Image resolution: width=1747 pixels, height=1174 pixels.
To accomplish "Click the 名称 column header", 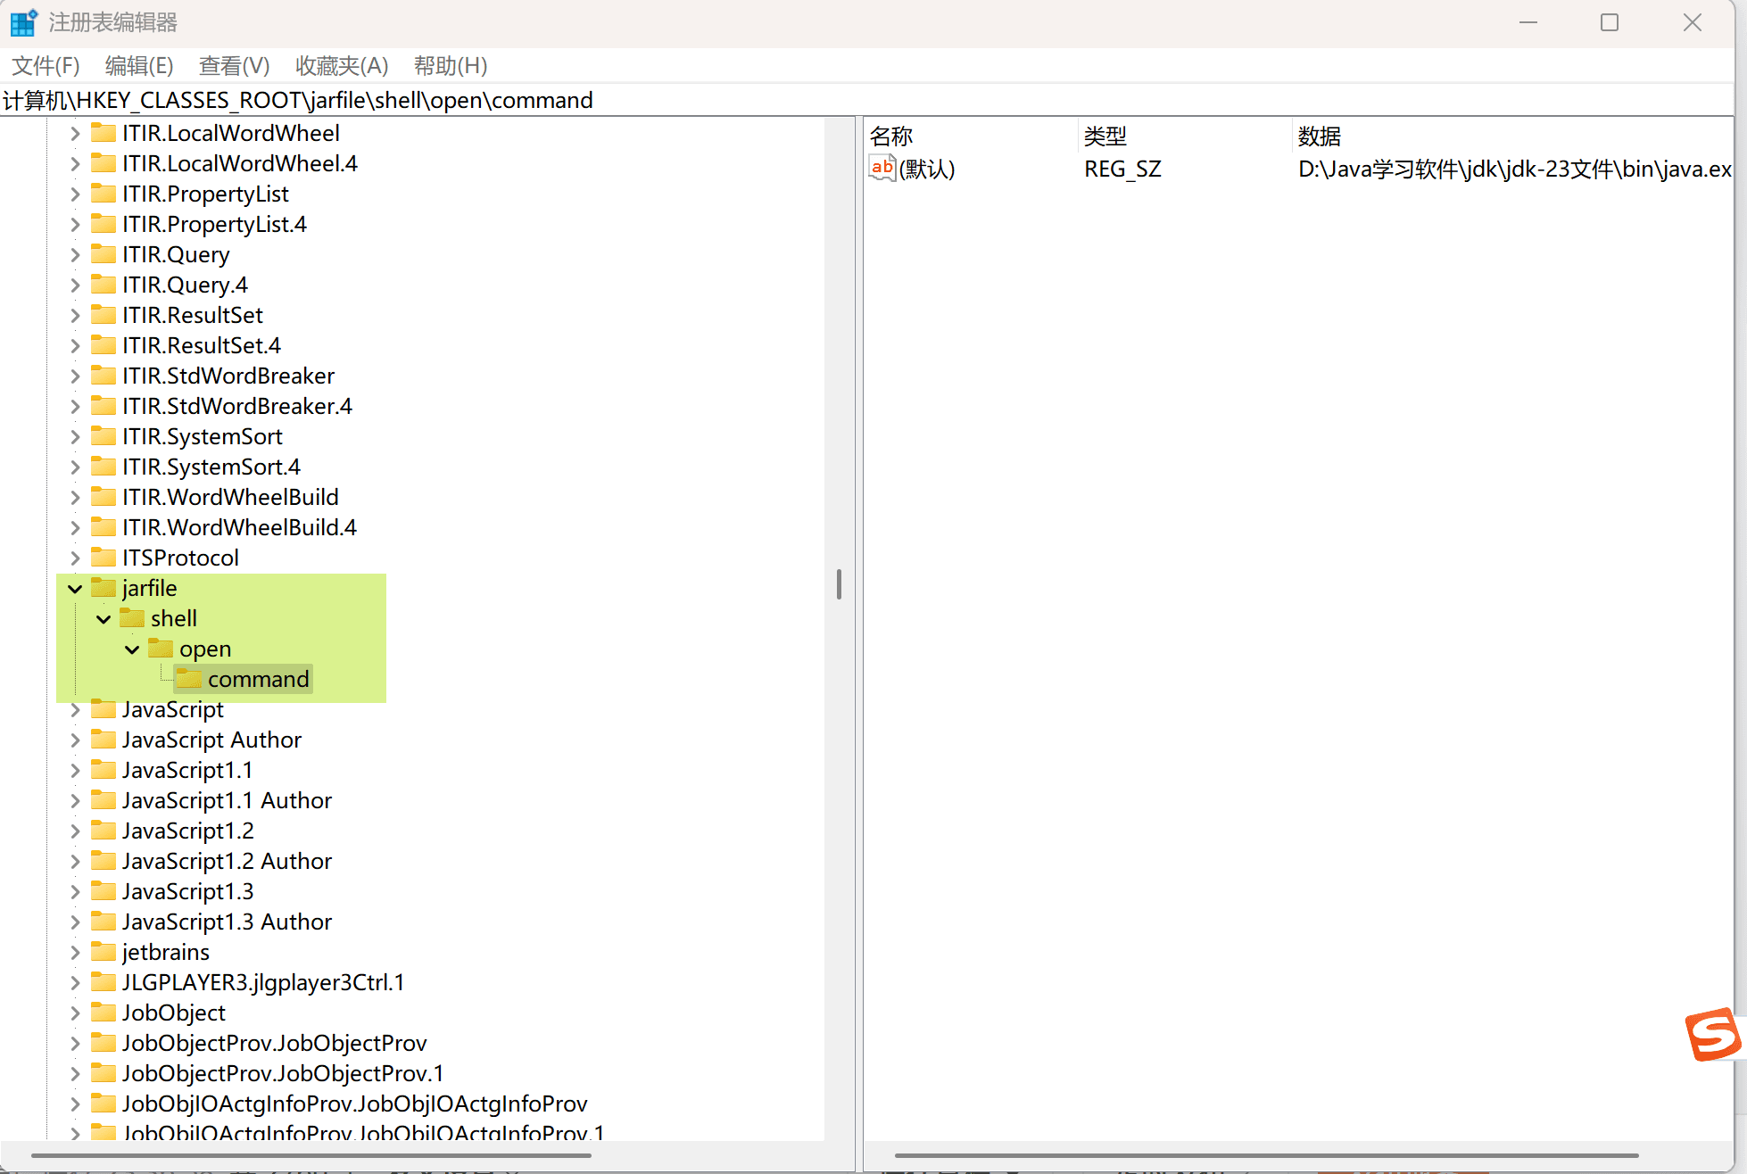I will pyautogui.click(x=892, y=136).
